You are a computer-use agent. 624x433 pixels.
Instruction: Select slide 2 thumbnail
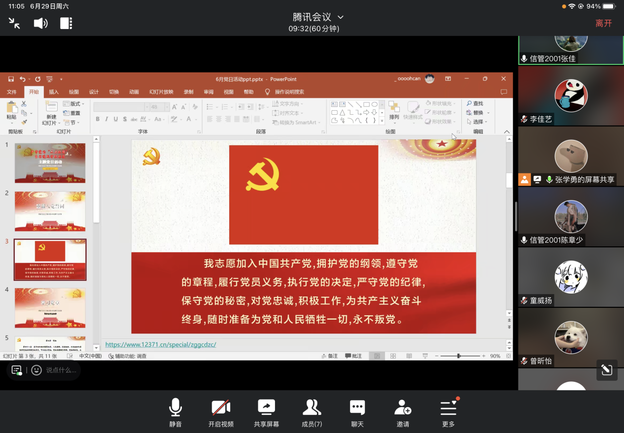(50, 211)
